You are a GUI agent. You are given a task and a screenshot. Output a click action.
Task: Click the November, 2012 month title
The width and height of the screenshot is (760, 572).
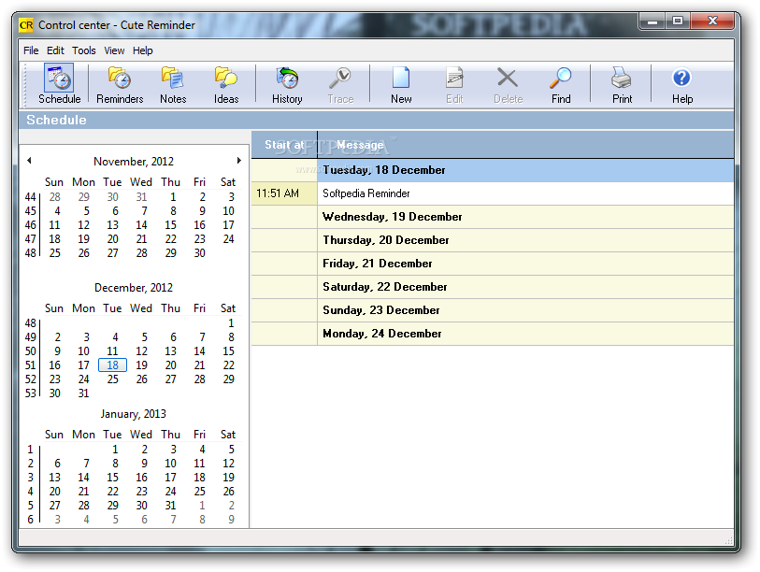(x=134, y=162)
